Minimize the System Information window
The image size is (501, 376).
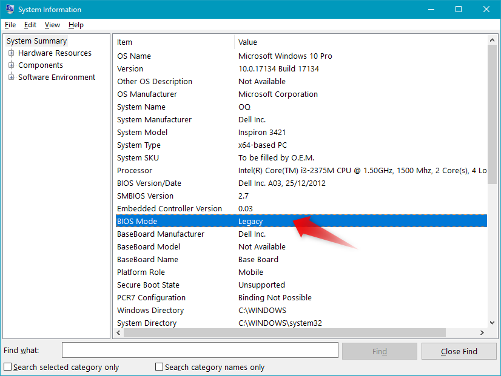[431, 9]
